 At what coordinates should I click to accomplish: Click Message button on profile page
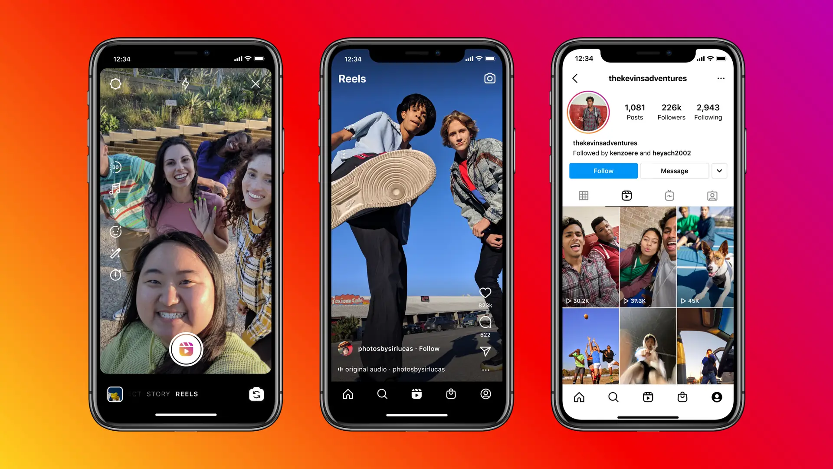pos(674,171)
